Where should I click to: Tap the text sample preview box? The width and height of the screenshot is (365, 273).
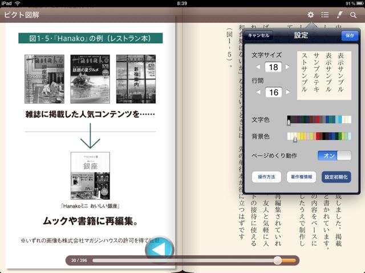(x=324, y=76)
